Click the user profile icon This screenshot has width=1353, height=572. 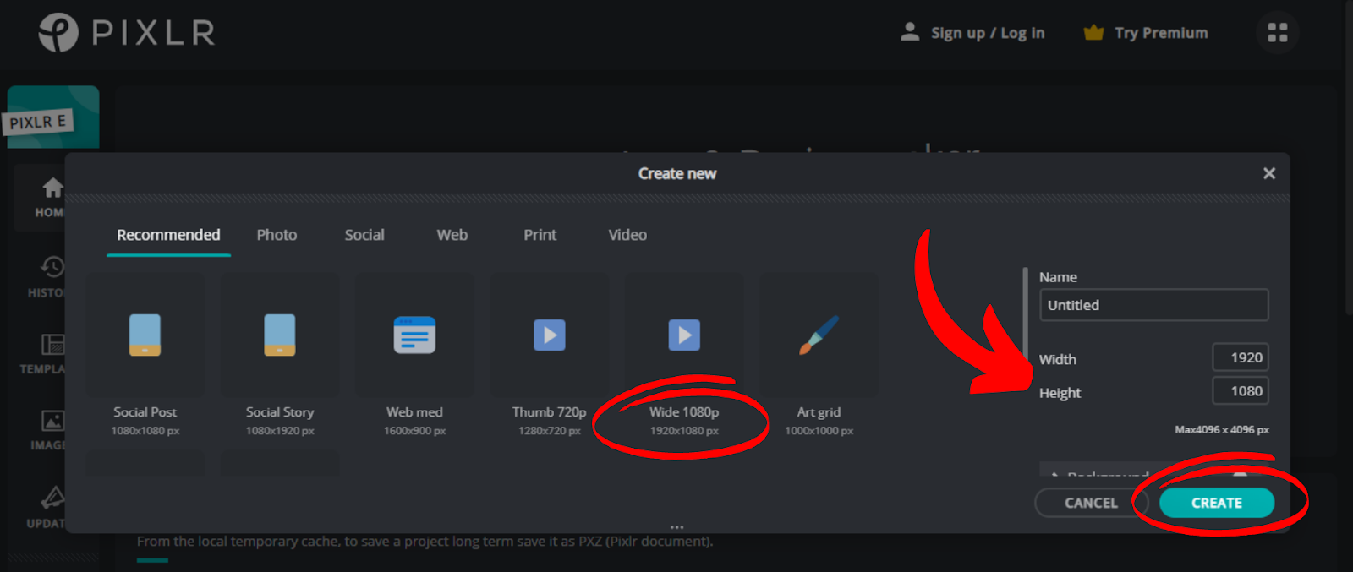tap(910, 33)
